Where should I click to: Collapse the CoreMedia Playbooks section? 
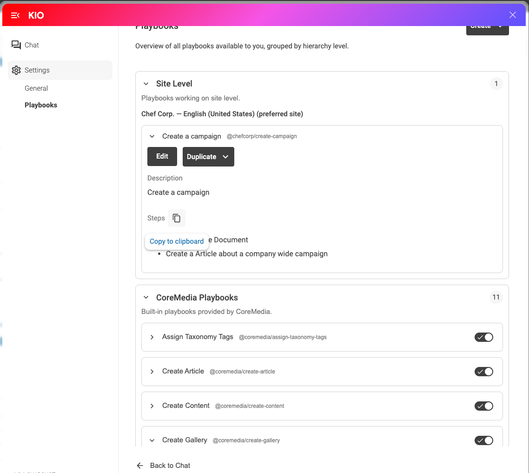[x=146, y=298]
